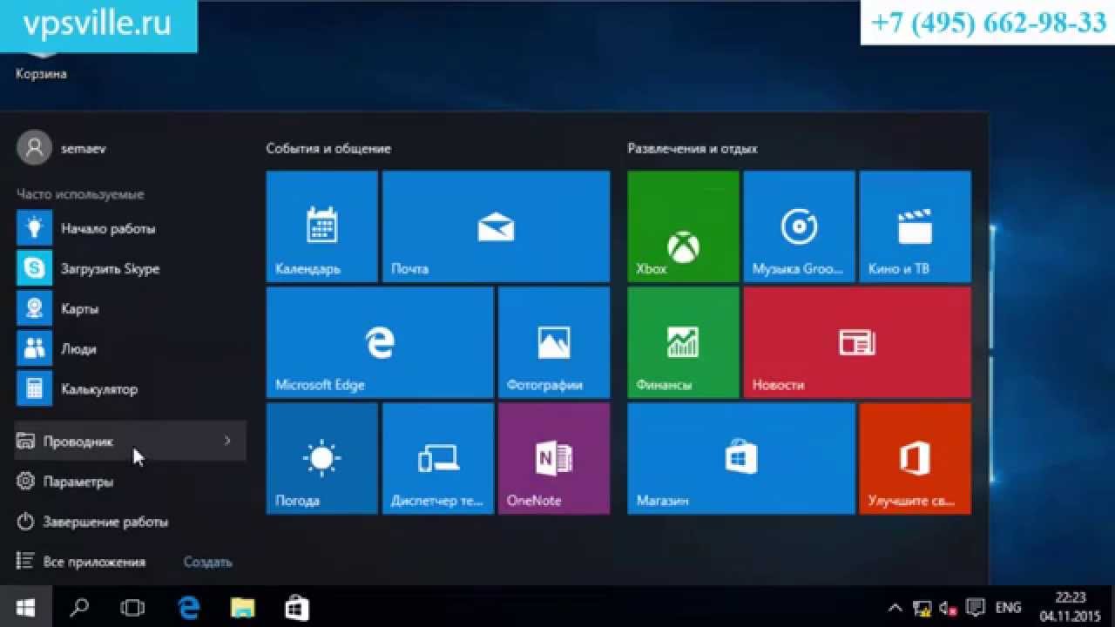The width and height of the screenshot is (1115, 627).
Task: Launch the Microsoft Edge tile
Action: click(380, 342)
